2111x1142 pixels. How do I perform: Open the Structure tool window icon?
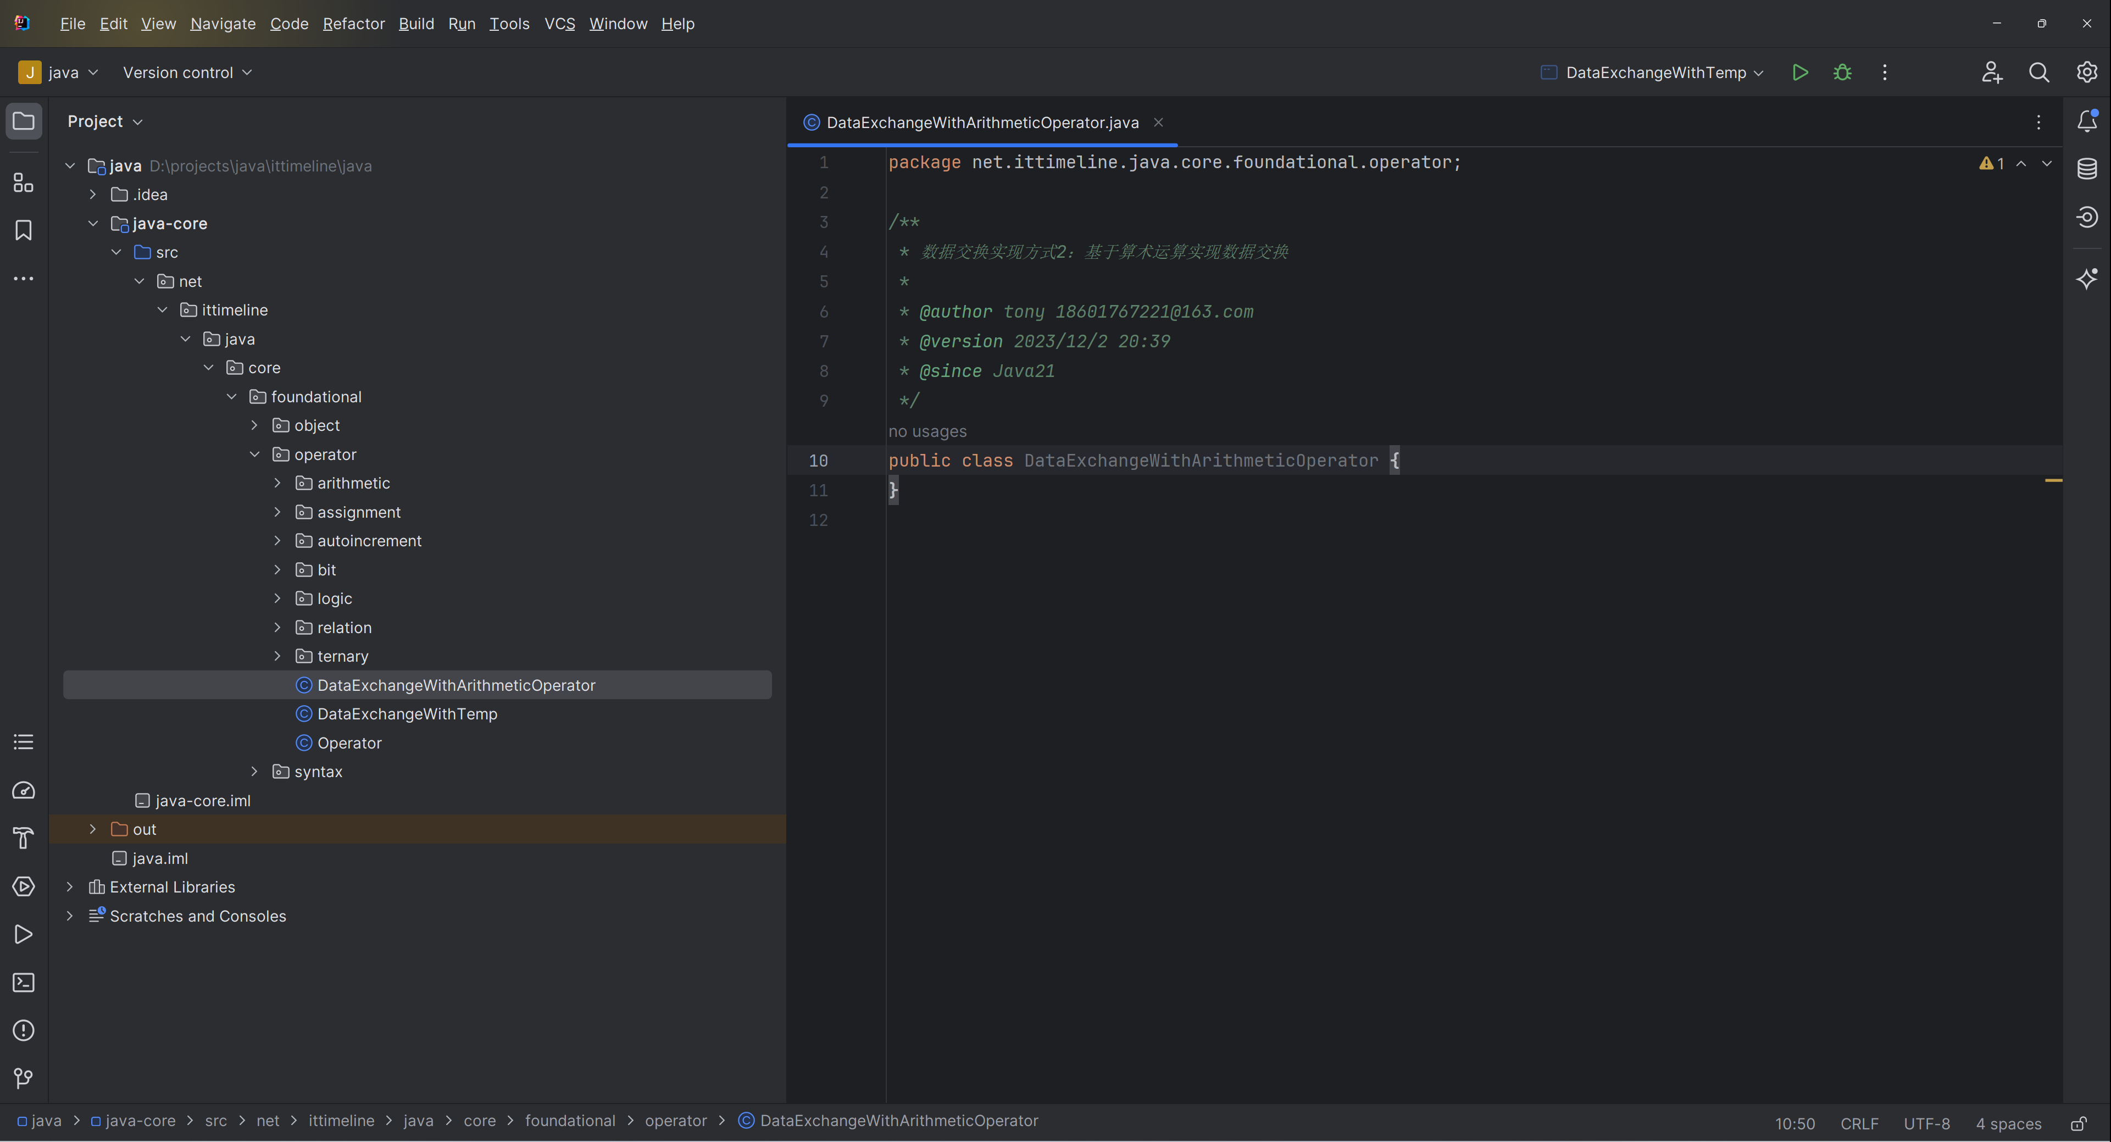tap(24, 182)
